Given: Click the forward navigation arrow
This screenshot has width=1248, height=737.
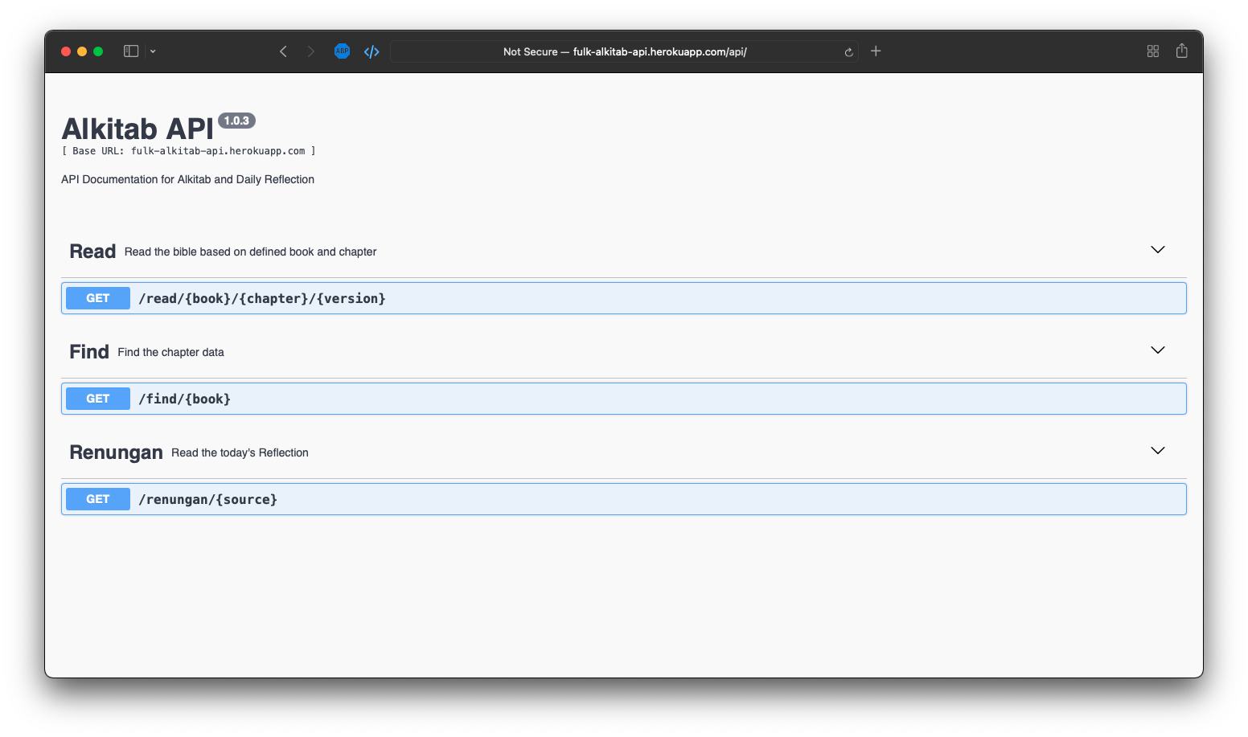Looking at the screenshot, I should pyautogui.click(x=311, y=51).
